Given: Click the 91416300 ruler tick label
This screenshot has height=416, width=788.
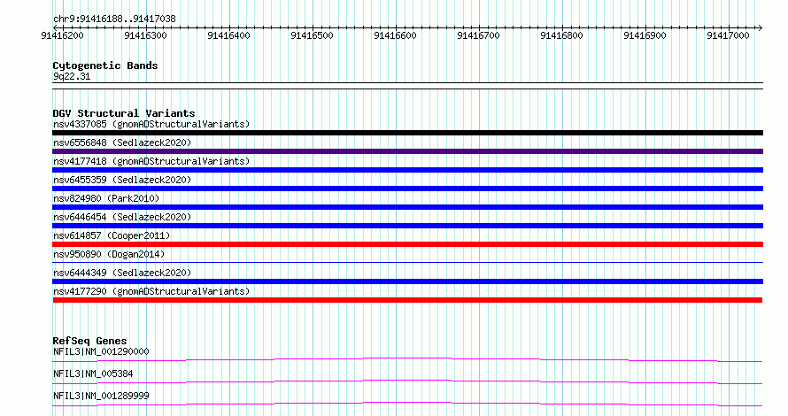Looking at the screenshot, I should point(145,35).
